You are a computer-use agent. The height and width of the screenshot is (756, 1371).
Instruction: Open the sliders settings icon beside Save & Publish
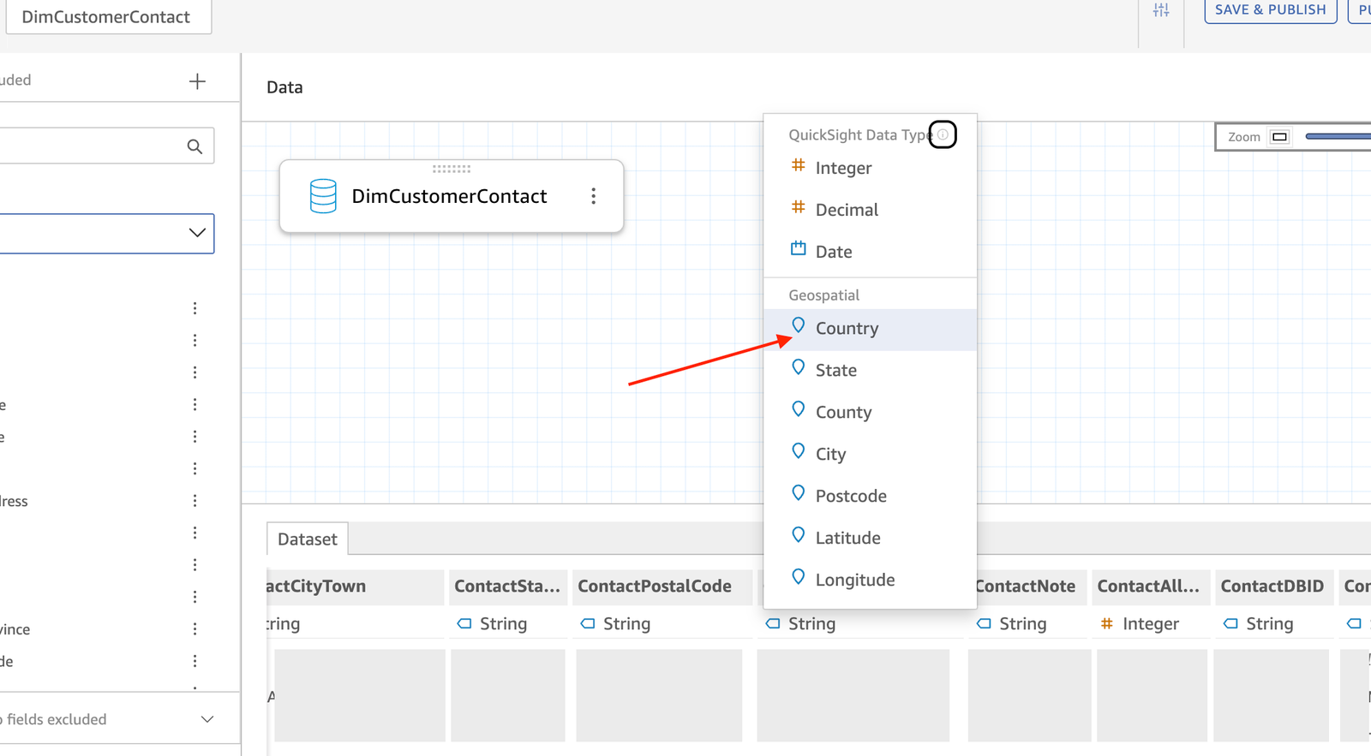click(1161, 10)
